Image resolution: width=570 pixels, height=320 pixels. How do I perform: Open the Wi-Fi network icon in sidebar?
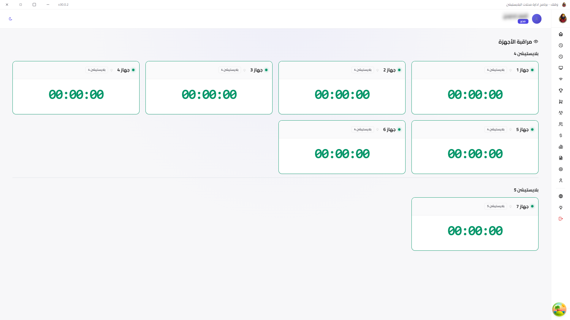[561, 79]
